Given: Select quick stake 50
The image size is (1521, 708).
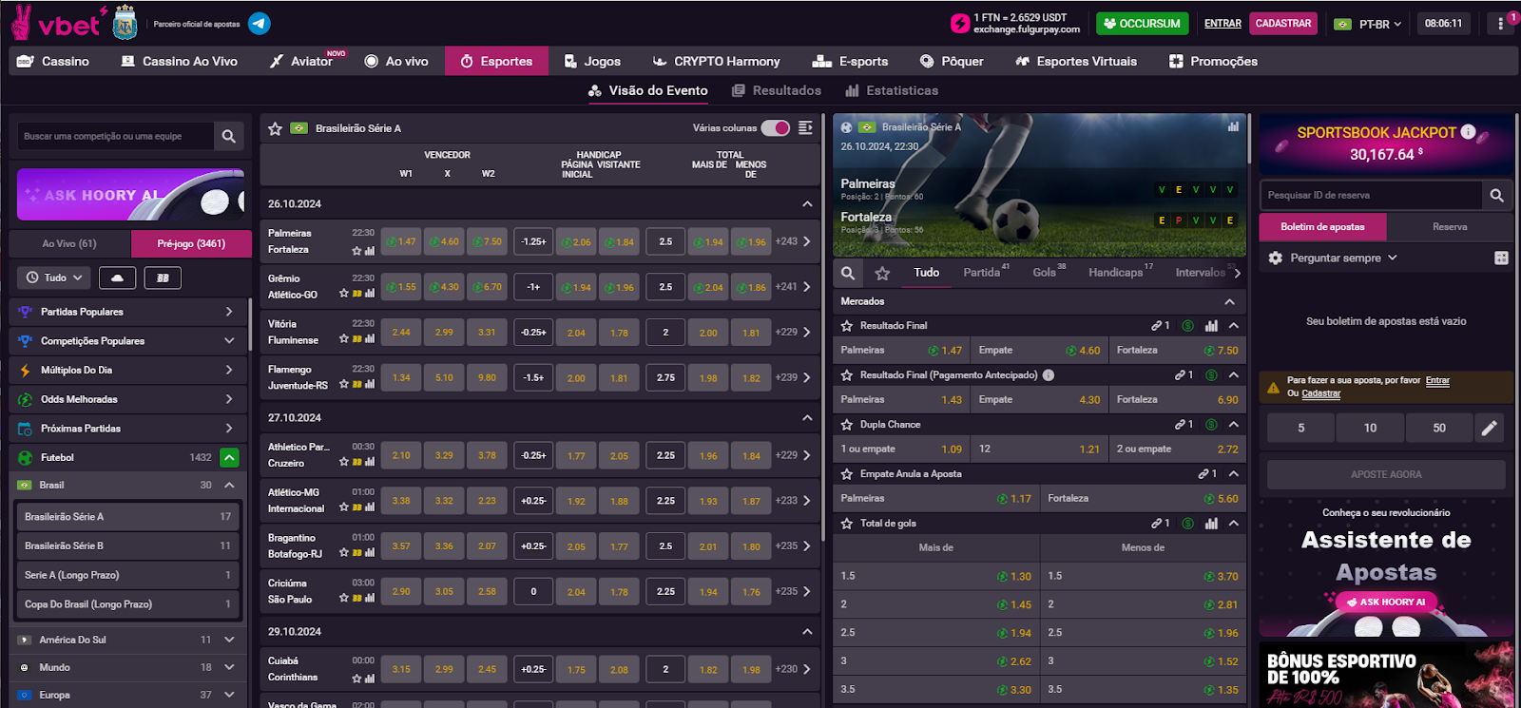Looking at the screenshot, I should (1439, 428).
